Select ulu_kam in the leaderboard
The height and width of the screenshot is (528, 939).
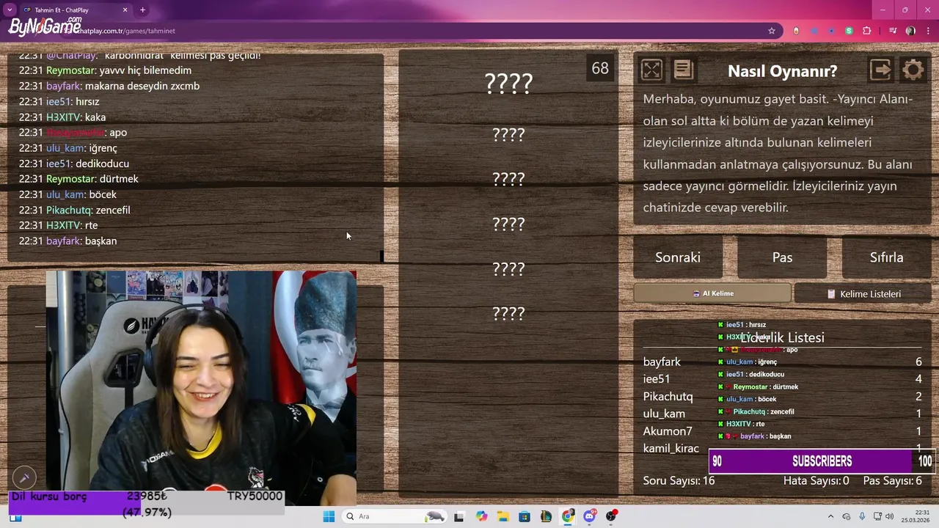pyautogui.click(x=664, y=414)
